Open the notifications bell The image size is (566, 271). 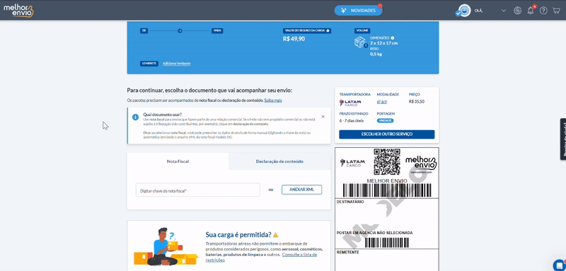[530, 11]
